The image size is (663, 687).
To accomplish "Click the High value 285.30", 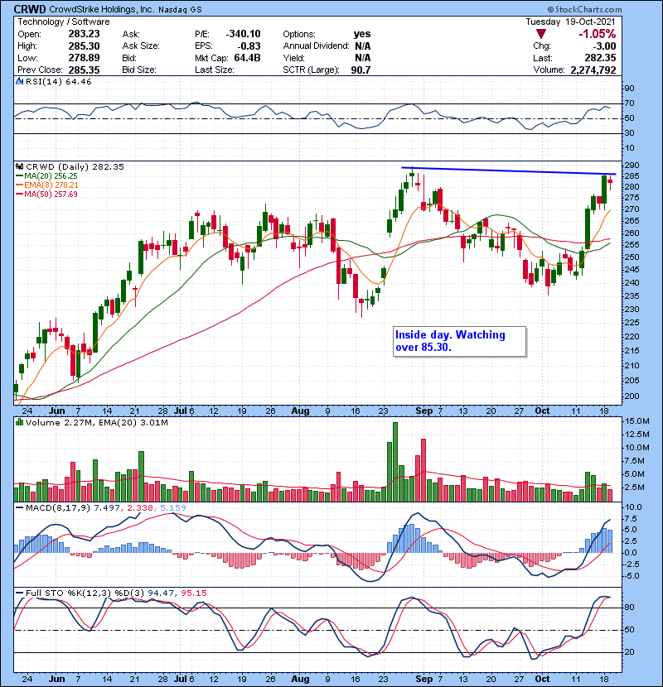I will pyautogui.click(x=84, y=46).
